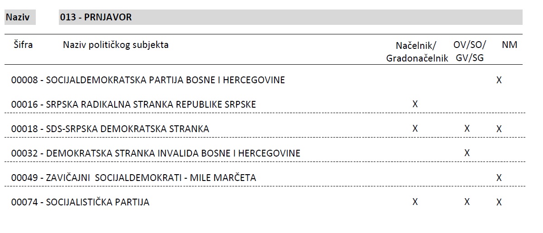
Task: Select the Naziv političkog subjekta header
Action: pyautogui.click(x=115, y=45)
